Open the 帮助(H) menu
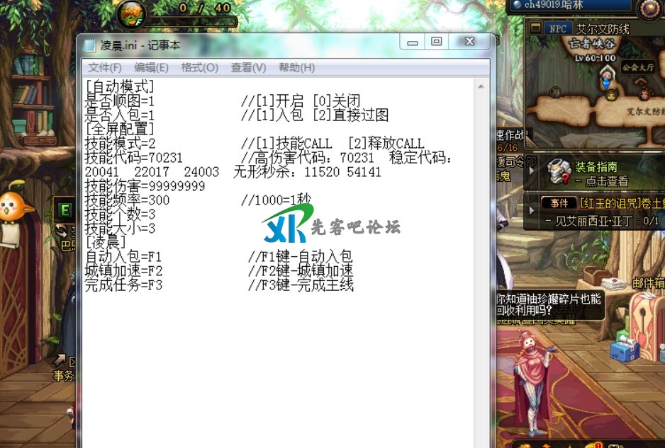This screenshot has width=665, height=448. [x=296, y=68]
